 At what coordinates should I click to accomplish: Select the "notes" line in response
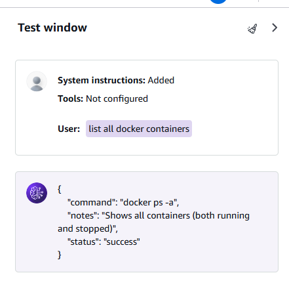pos(159,216)
